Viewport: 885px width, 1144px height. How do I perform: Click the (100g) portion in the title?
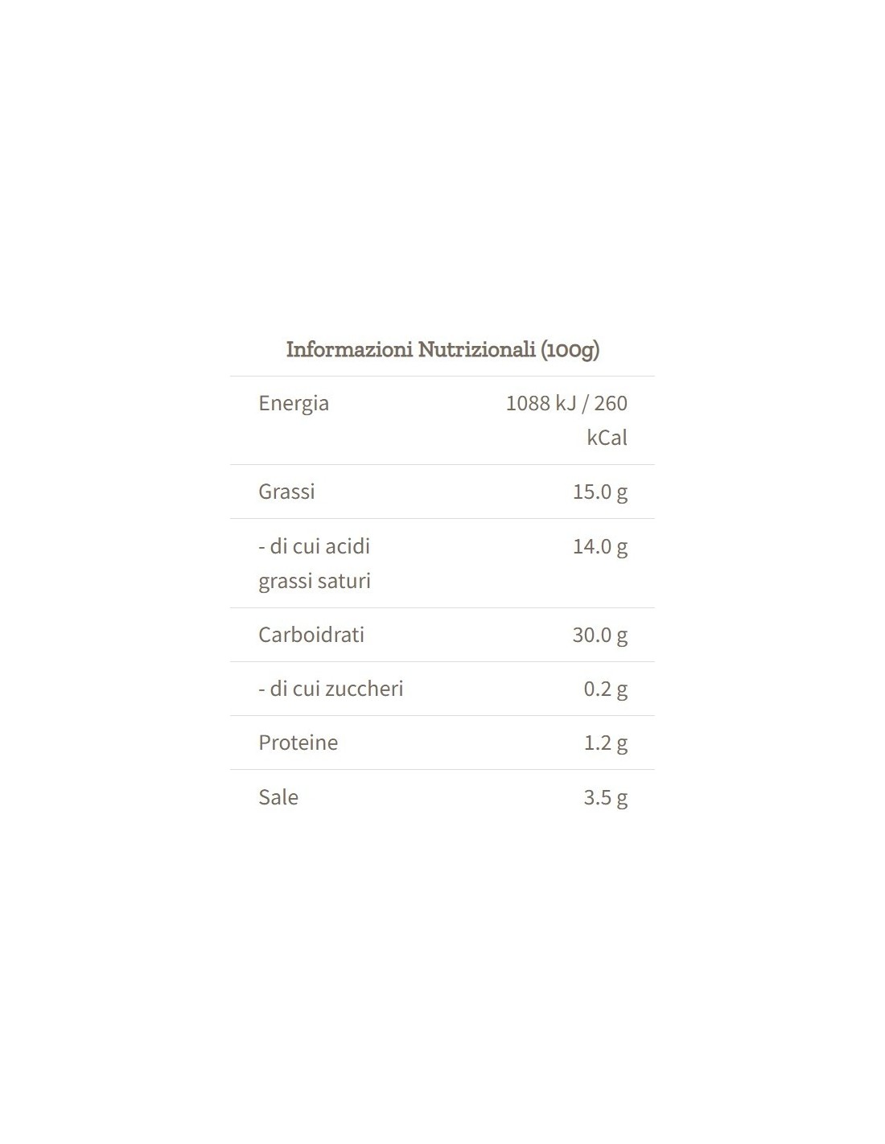coord(570,350)
